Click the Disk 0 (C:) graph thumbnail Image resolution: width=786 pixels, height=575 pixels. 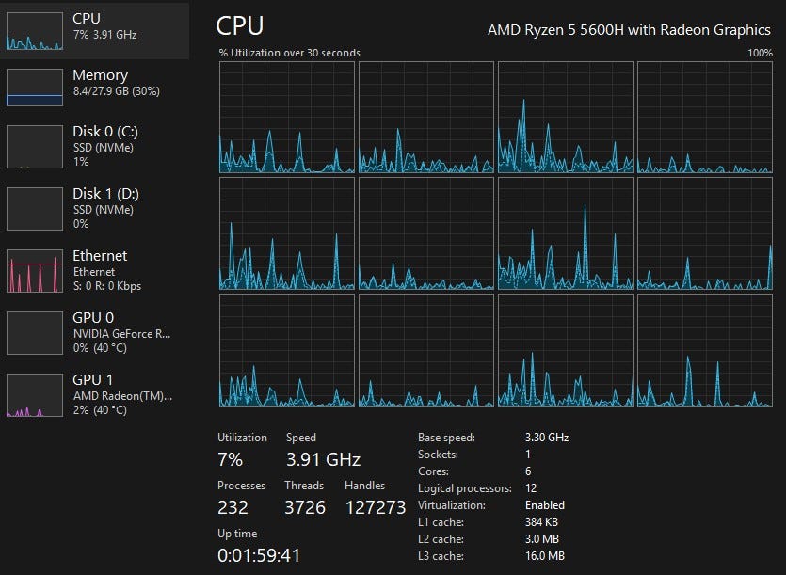[x=34, y=146]
